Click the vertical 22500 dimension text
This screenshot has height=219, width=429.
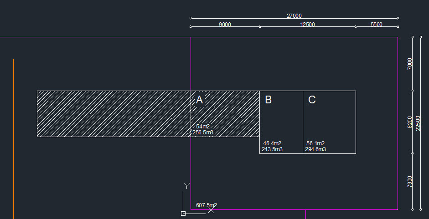pos(419,123)
